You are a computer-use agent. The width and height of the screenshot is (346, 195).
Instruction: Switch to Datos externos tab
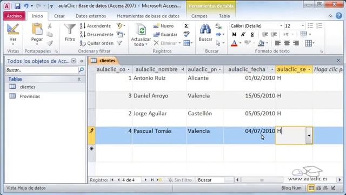click(x=91, y=16)
